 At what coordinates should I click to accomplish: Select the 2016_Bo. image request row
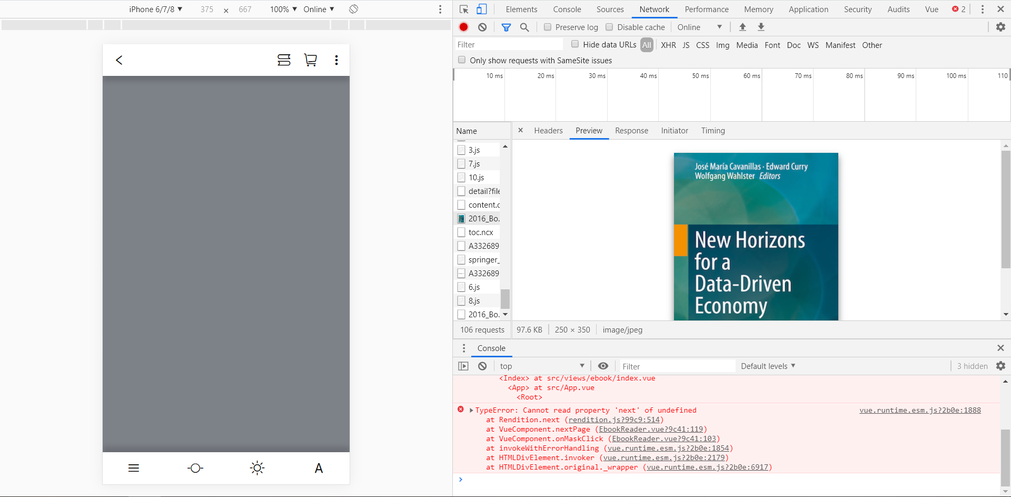click(478, 218)
